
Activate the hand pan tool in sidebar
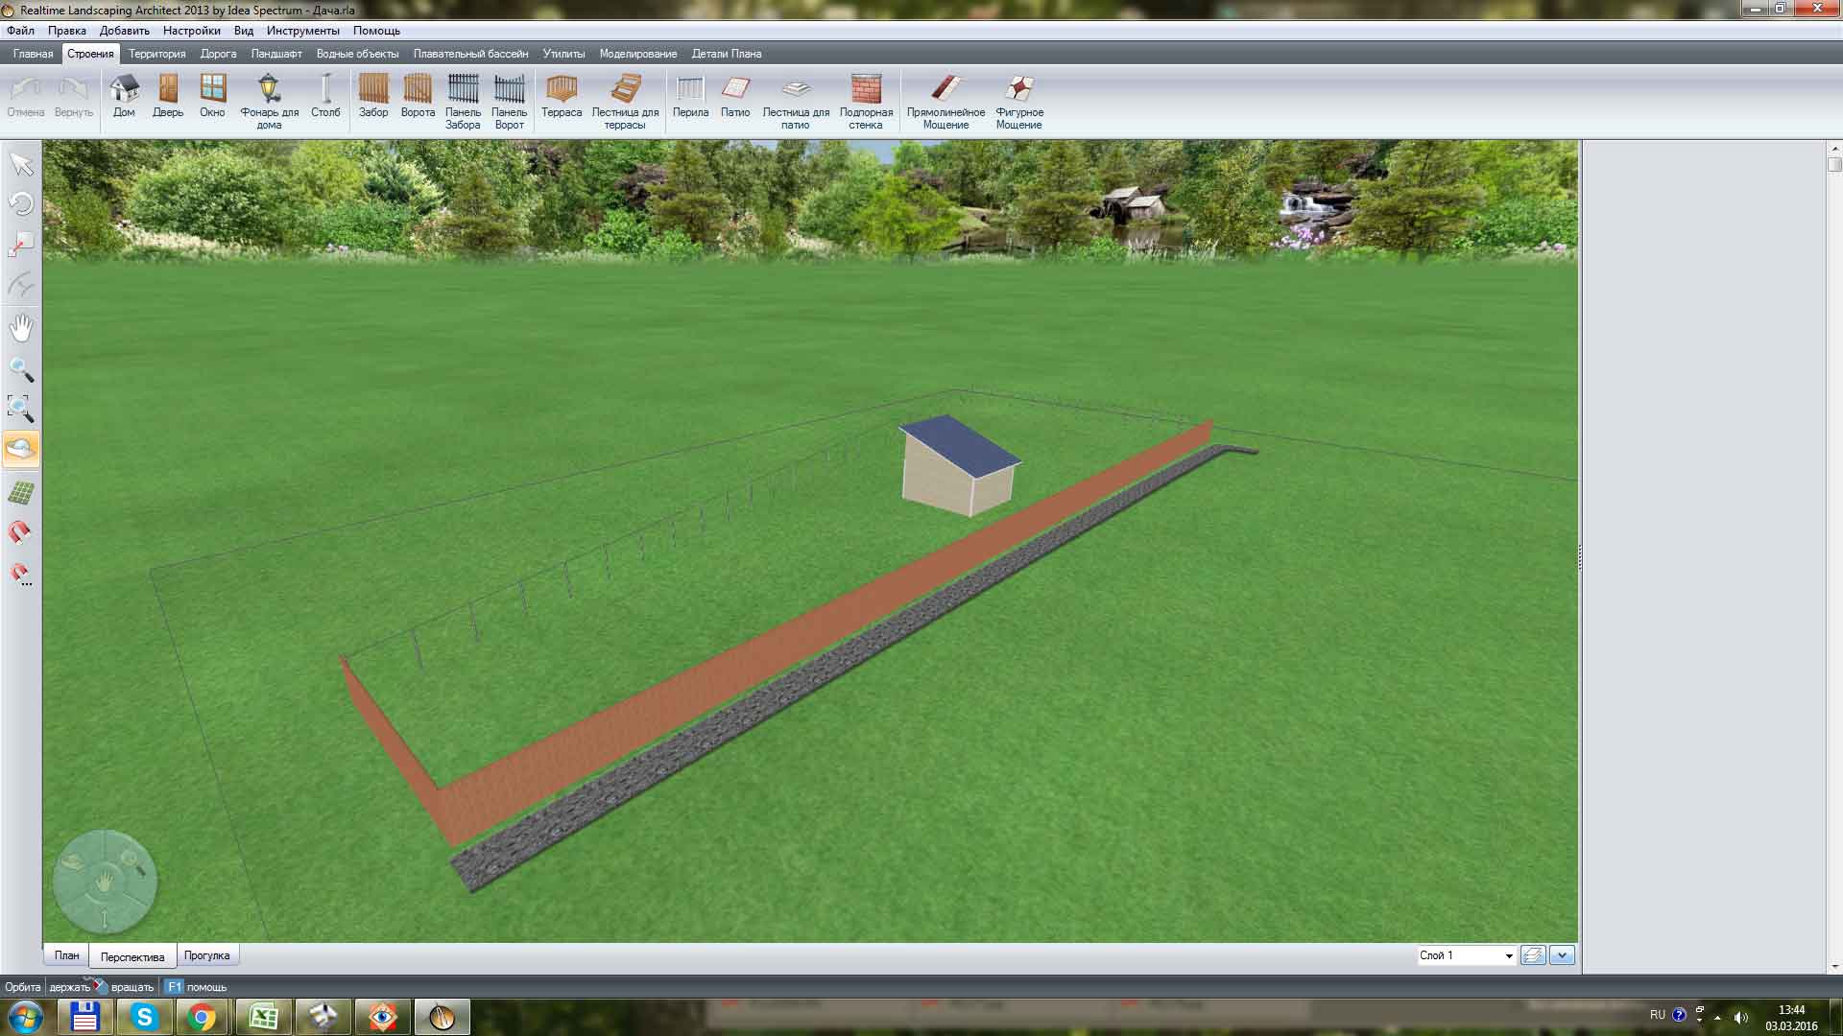(21, 328)
